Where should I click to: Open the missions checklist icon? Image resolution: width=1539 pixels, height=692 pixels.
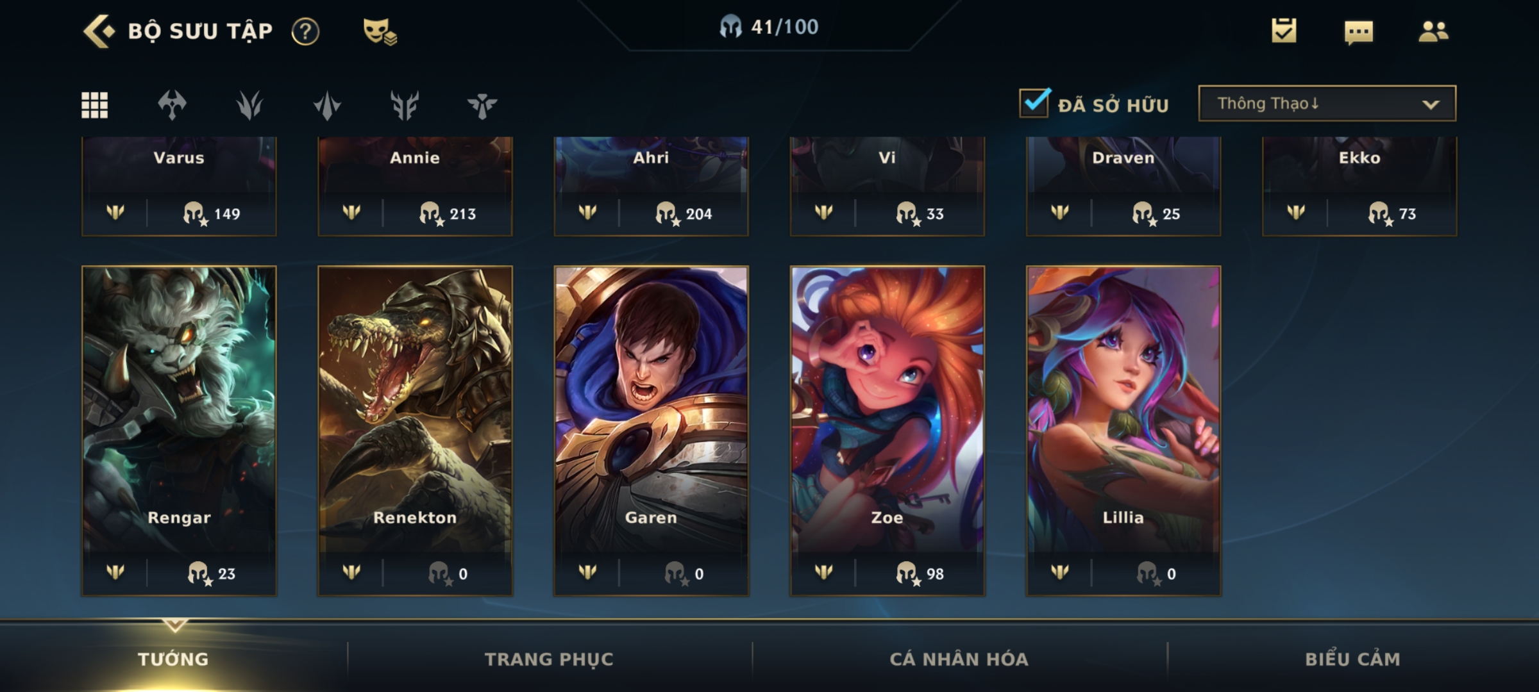point(1284,31)
